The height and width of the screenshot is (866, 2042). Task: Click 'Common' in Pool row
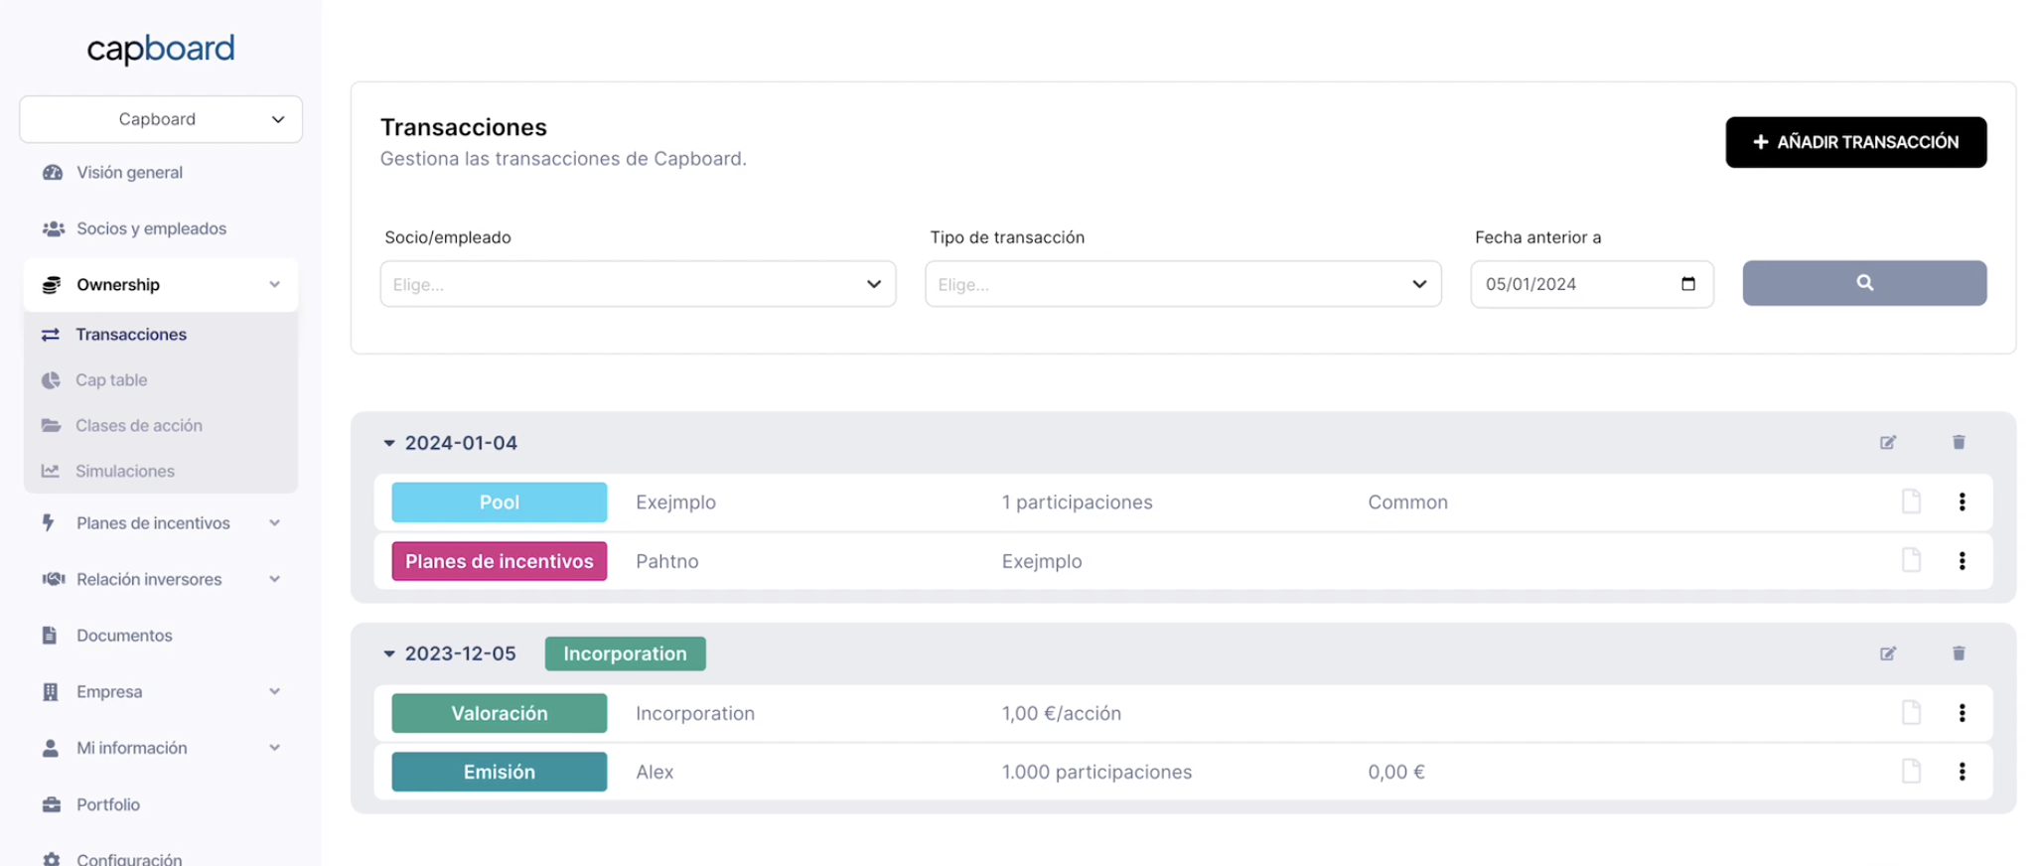coord(1407,503)
